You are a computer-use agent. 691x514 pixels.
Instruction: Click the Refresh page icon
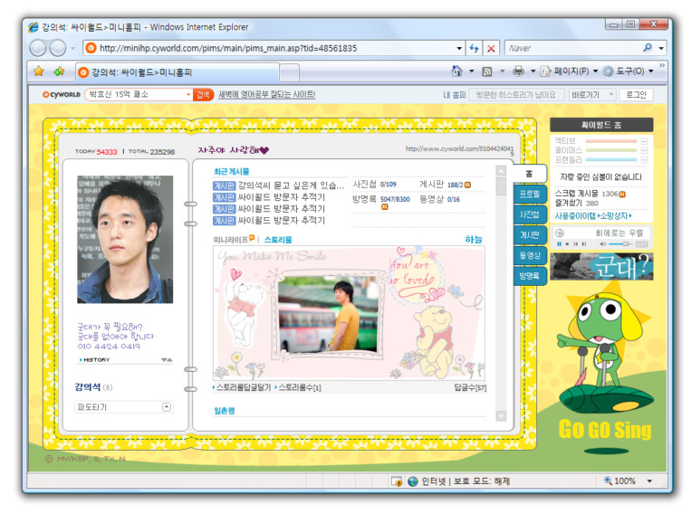475,48
